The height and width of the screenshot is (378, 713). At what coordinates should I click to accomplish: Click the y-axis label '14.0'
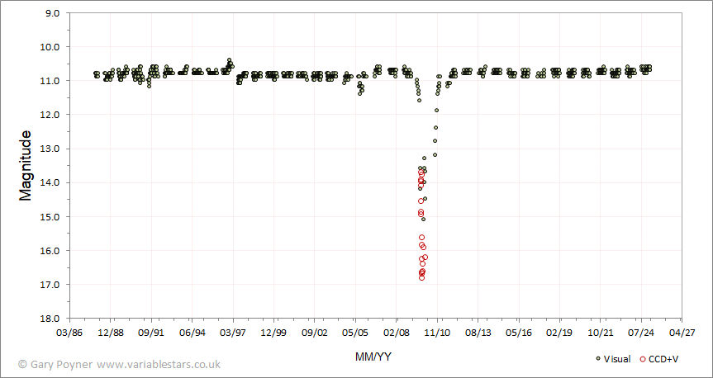coord(52,182)
